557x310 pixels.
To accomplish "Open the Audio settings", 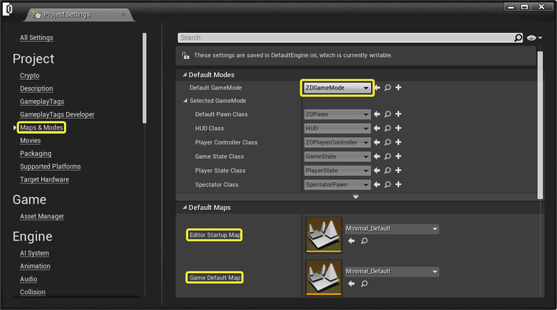I will click(29, 279).
